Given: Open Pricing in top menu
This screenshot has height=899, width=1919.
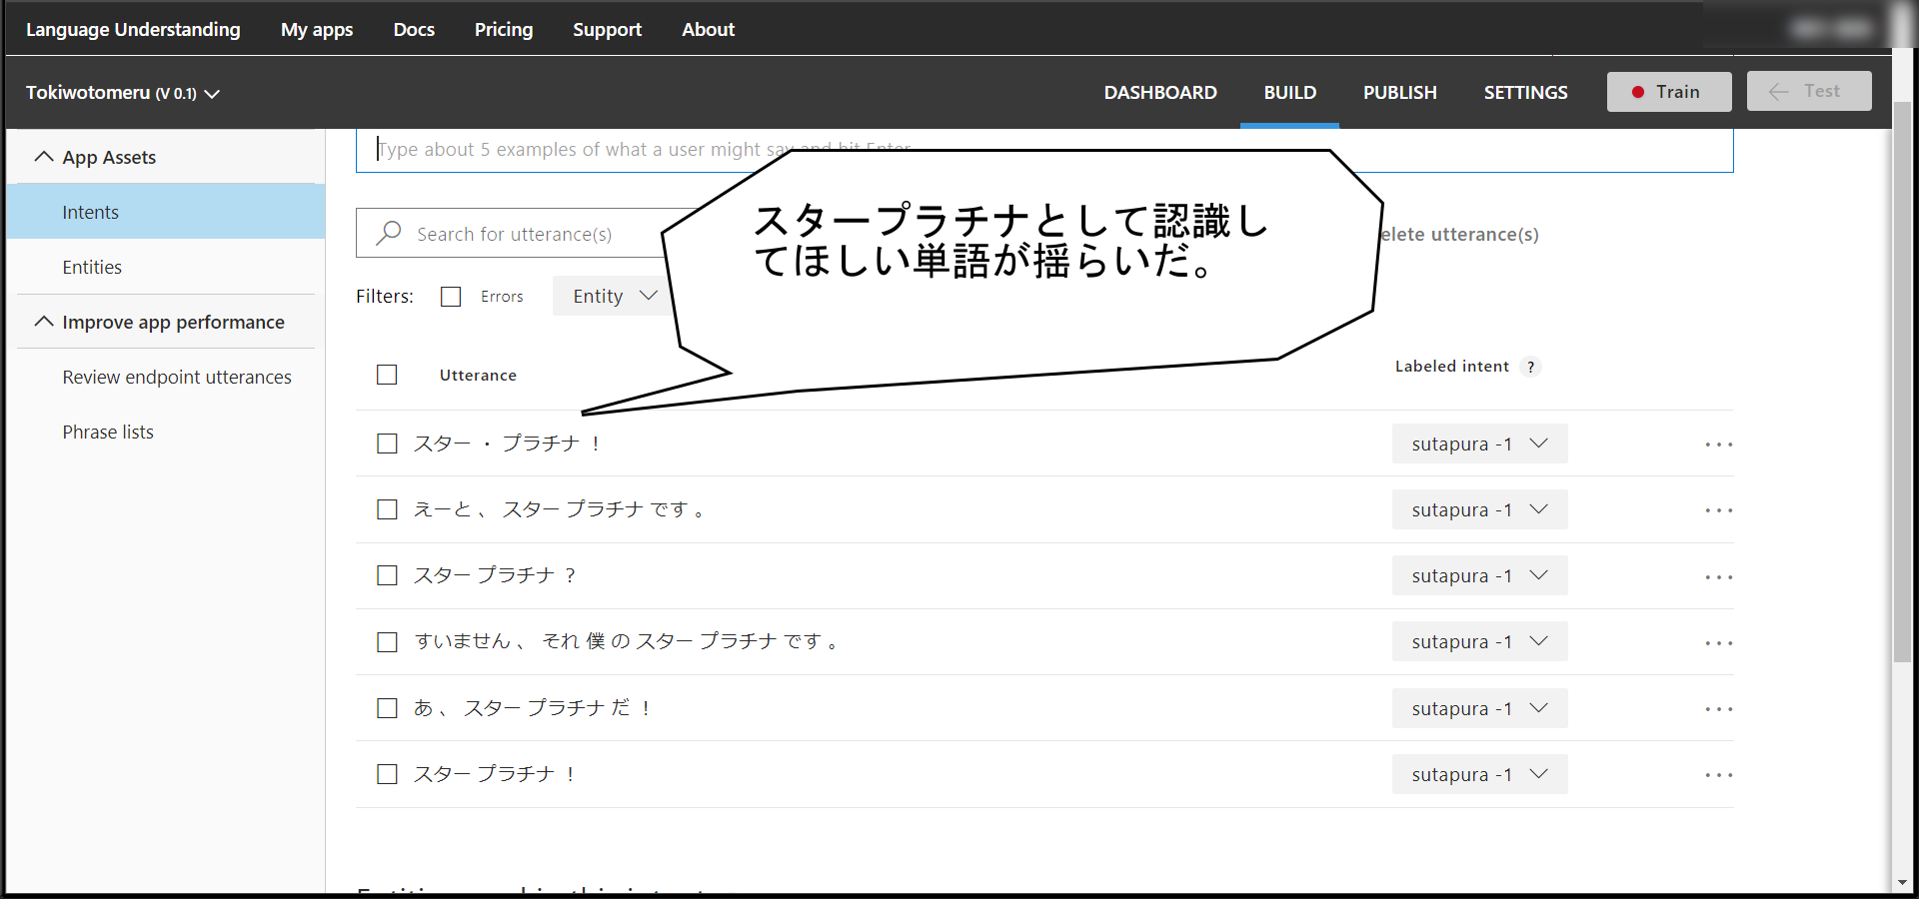Looking at the screenshot, I should point(504,30).
